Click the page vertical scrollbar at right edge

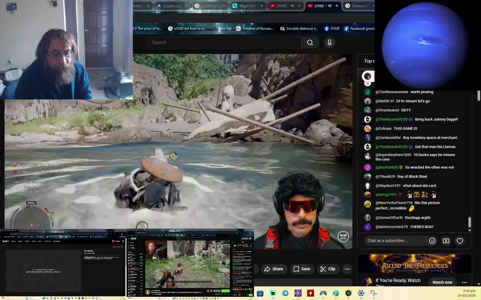pos(478,95)
